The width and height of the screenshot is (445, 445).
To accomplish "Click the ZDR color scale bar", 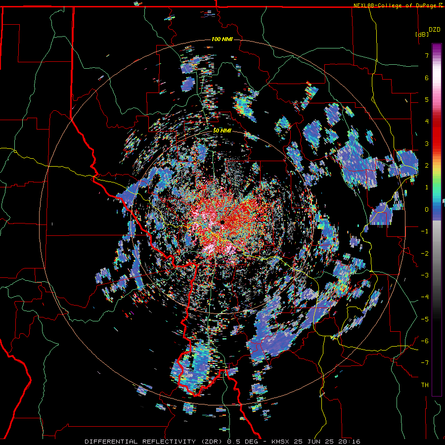I will pos(437,220).
